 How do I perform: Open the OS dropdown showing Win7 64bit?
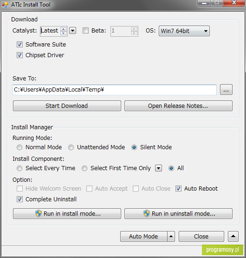(184, 31)
